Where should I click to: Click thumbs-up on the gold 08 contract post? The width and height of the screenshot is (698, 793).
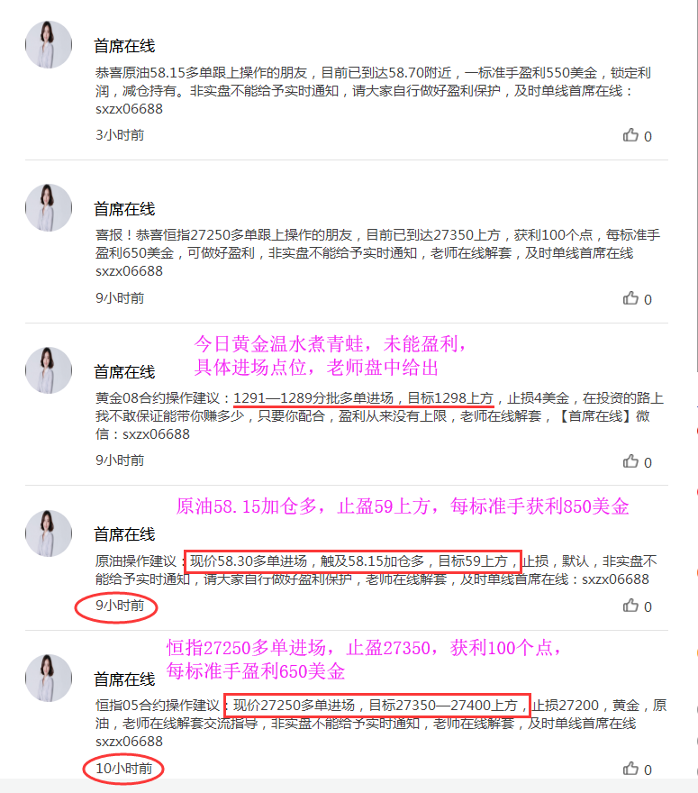630,461
